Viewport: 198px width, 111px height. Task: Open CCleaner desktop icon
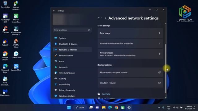[x=5, y=30]
